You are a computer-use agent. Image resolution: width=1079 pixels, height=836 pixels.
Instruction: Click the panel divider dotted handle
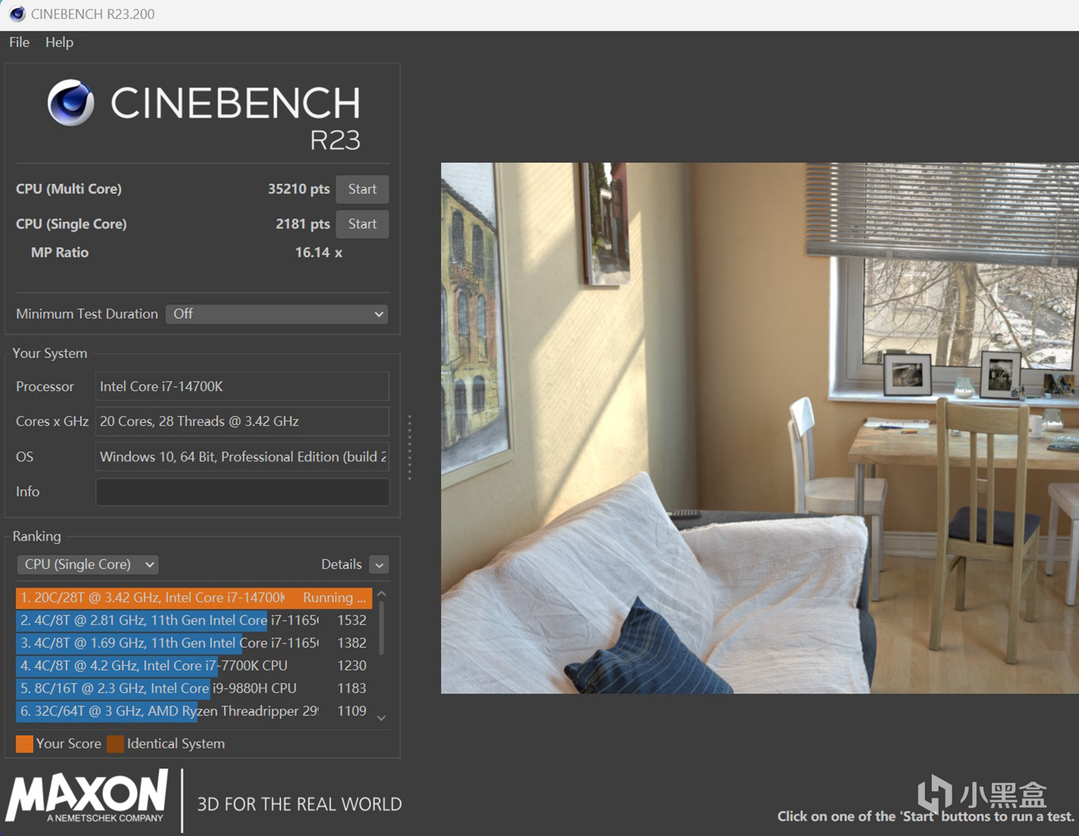(410, 447)
